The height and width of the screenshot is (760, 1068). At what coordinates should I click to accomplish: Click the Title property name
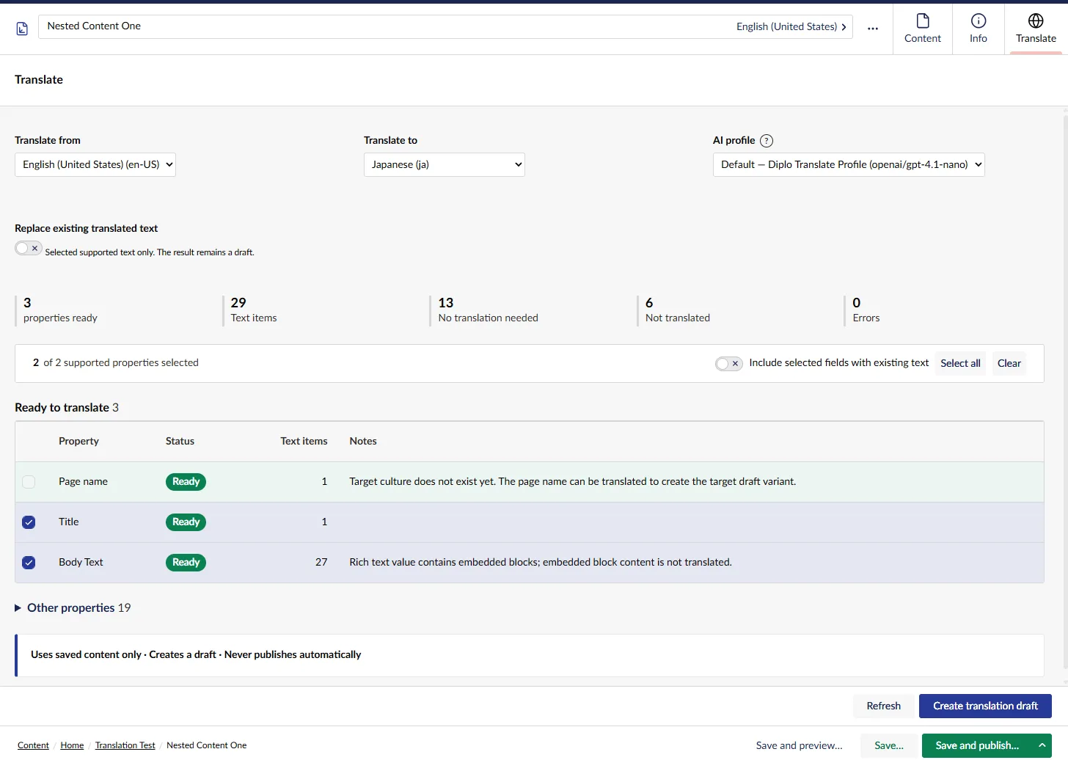(68, 522)
